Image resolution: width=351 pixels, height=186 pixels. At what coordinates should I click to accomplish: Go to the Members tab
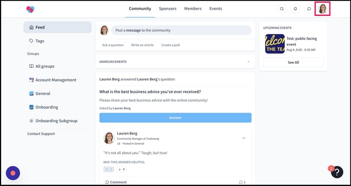tap(193, 9)
